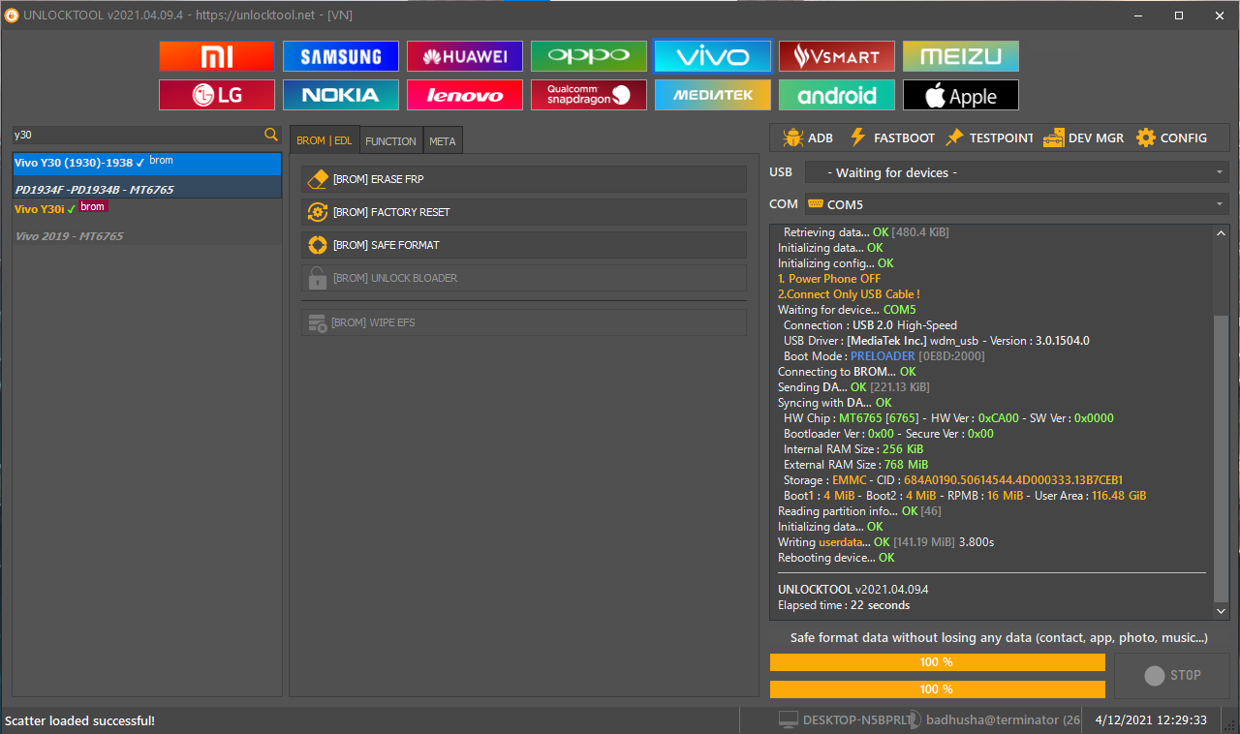The width and height of the screenshot is (1240, 734).
Task: Open DEV MGR
Action: tap(1083, 138)
